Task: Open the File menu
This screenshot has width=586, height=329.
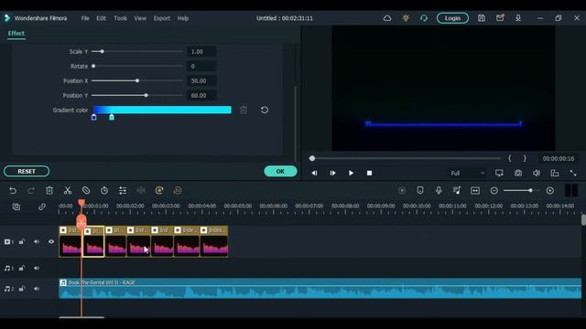Action: pyautogui.click(x=85, y=18)
